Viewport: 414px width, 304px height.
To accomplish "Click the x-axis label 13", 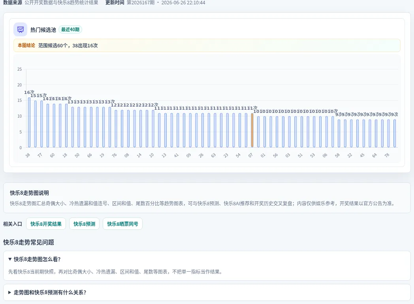I will tap(164, 155).
